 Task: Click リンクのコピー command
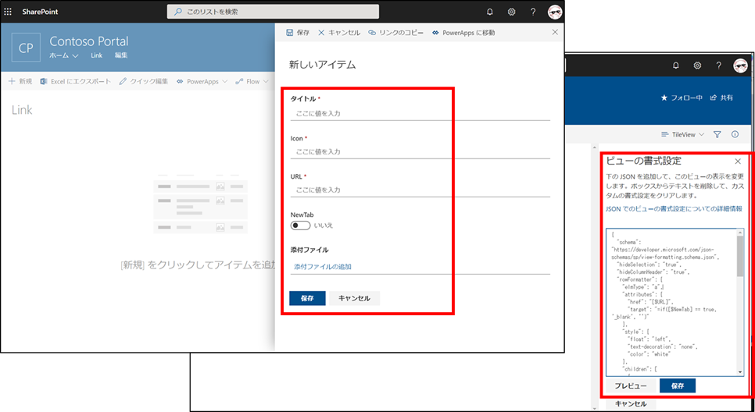point(395,33)
